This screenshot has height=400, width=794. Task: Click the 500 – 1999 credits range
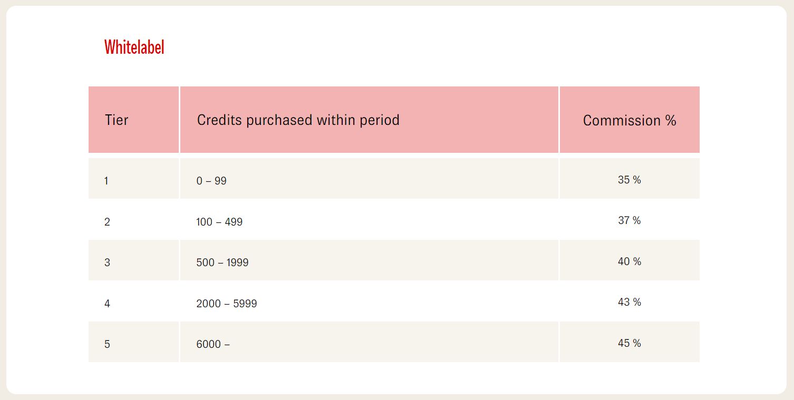(x=222, y=262)
